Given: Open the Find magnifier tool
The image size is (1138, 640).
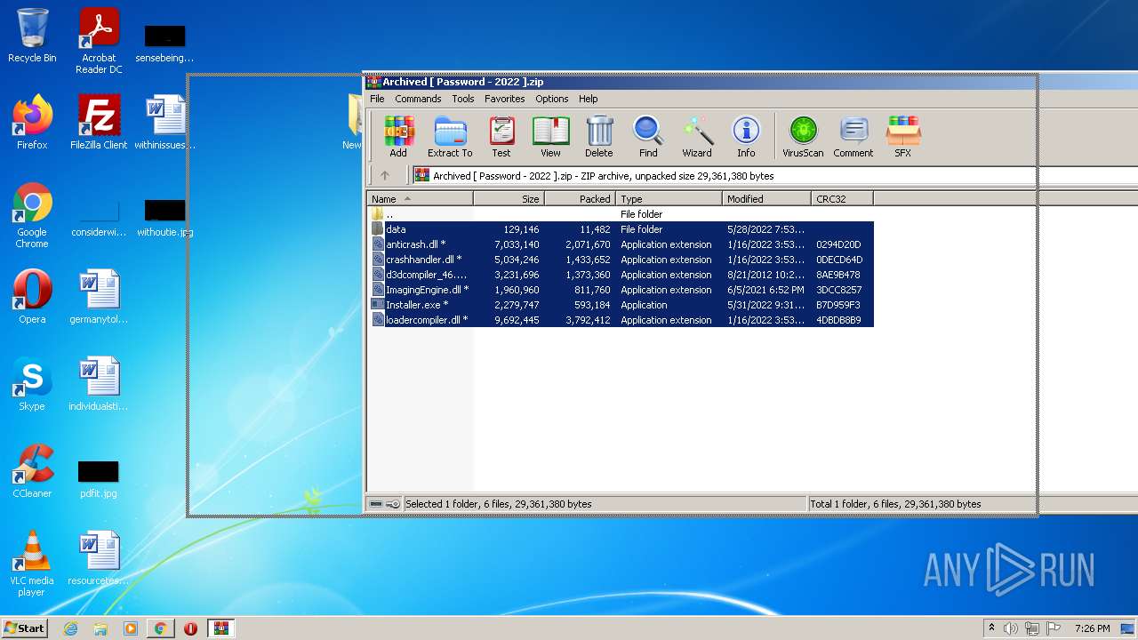Looking at the screenshot, I should [x=648, y=137].
